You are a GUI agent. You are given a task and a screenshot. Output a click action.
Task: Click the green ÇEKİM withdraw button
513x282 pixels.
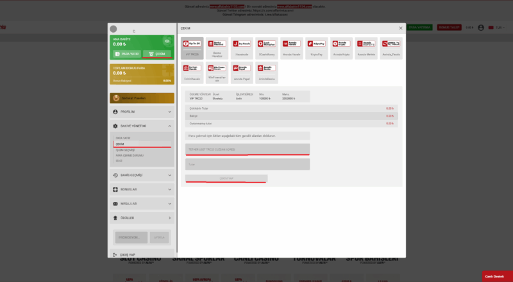point(157,54)
